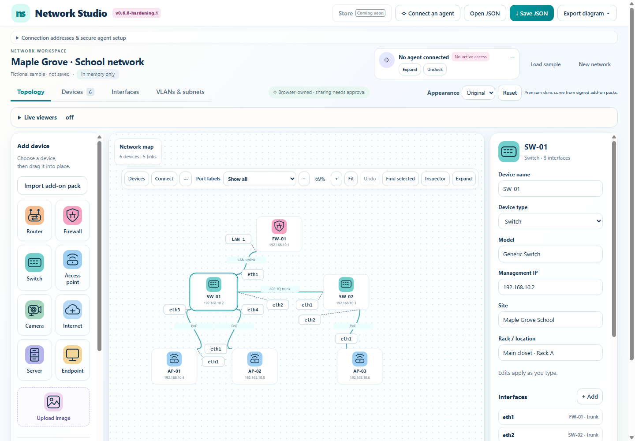Select the SW-02 switch node on map
The image size is (635, 441).
(346, 292)
